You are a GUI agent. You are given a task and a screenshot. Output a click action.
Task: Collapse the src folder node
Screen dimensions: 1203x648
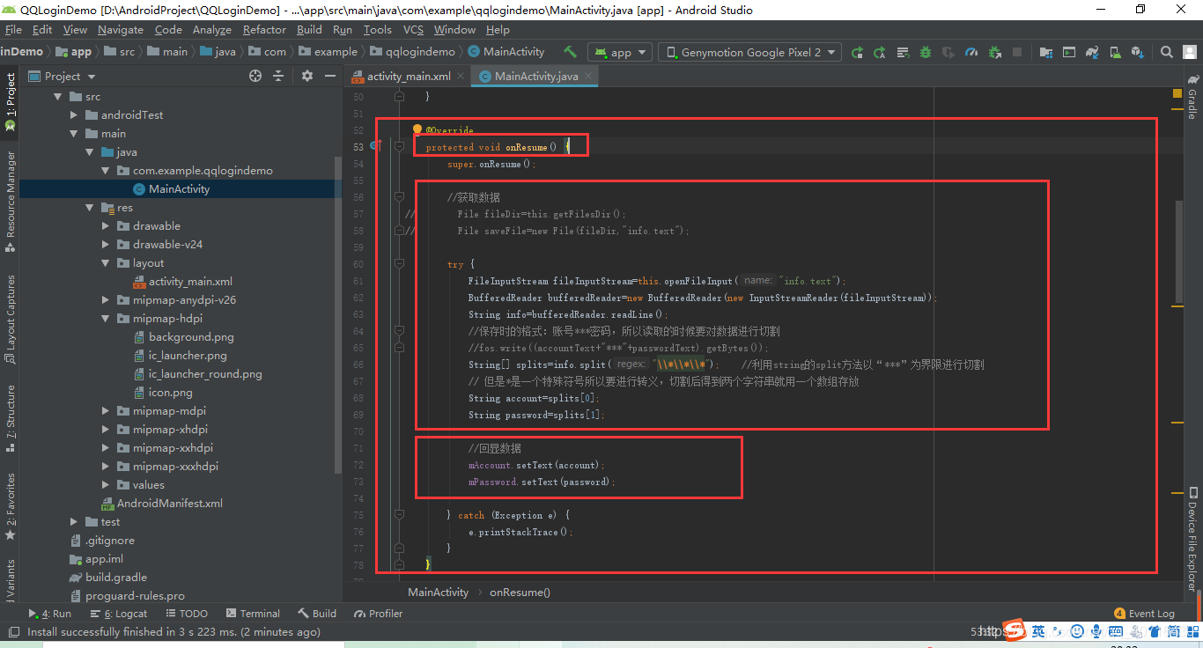pos(57,97)
